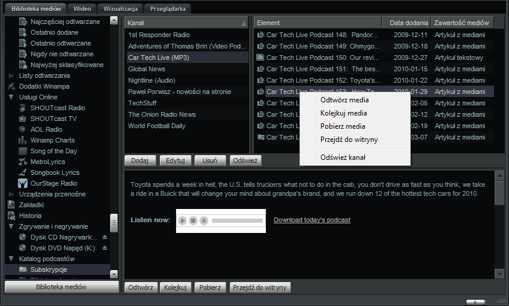Collapse the Usługi Online tree node
This screenshot has width=509, height=306.
tap(11, 97)
